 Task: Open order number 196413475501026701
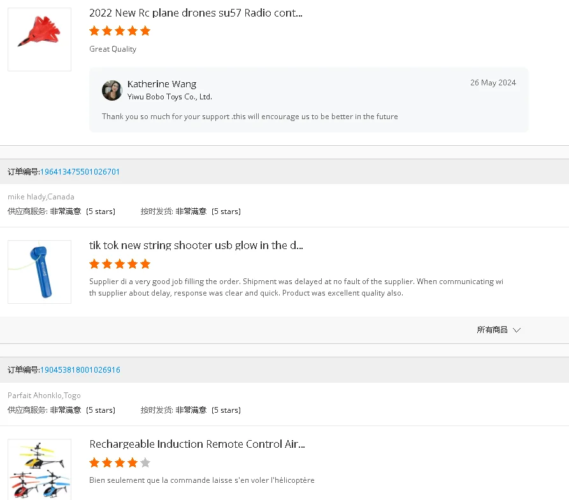click(x=80, y=172)
